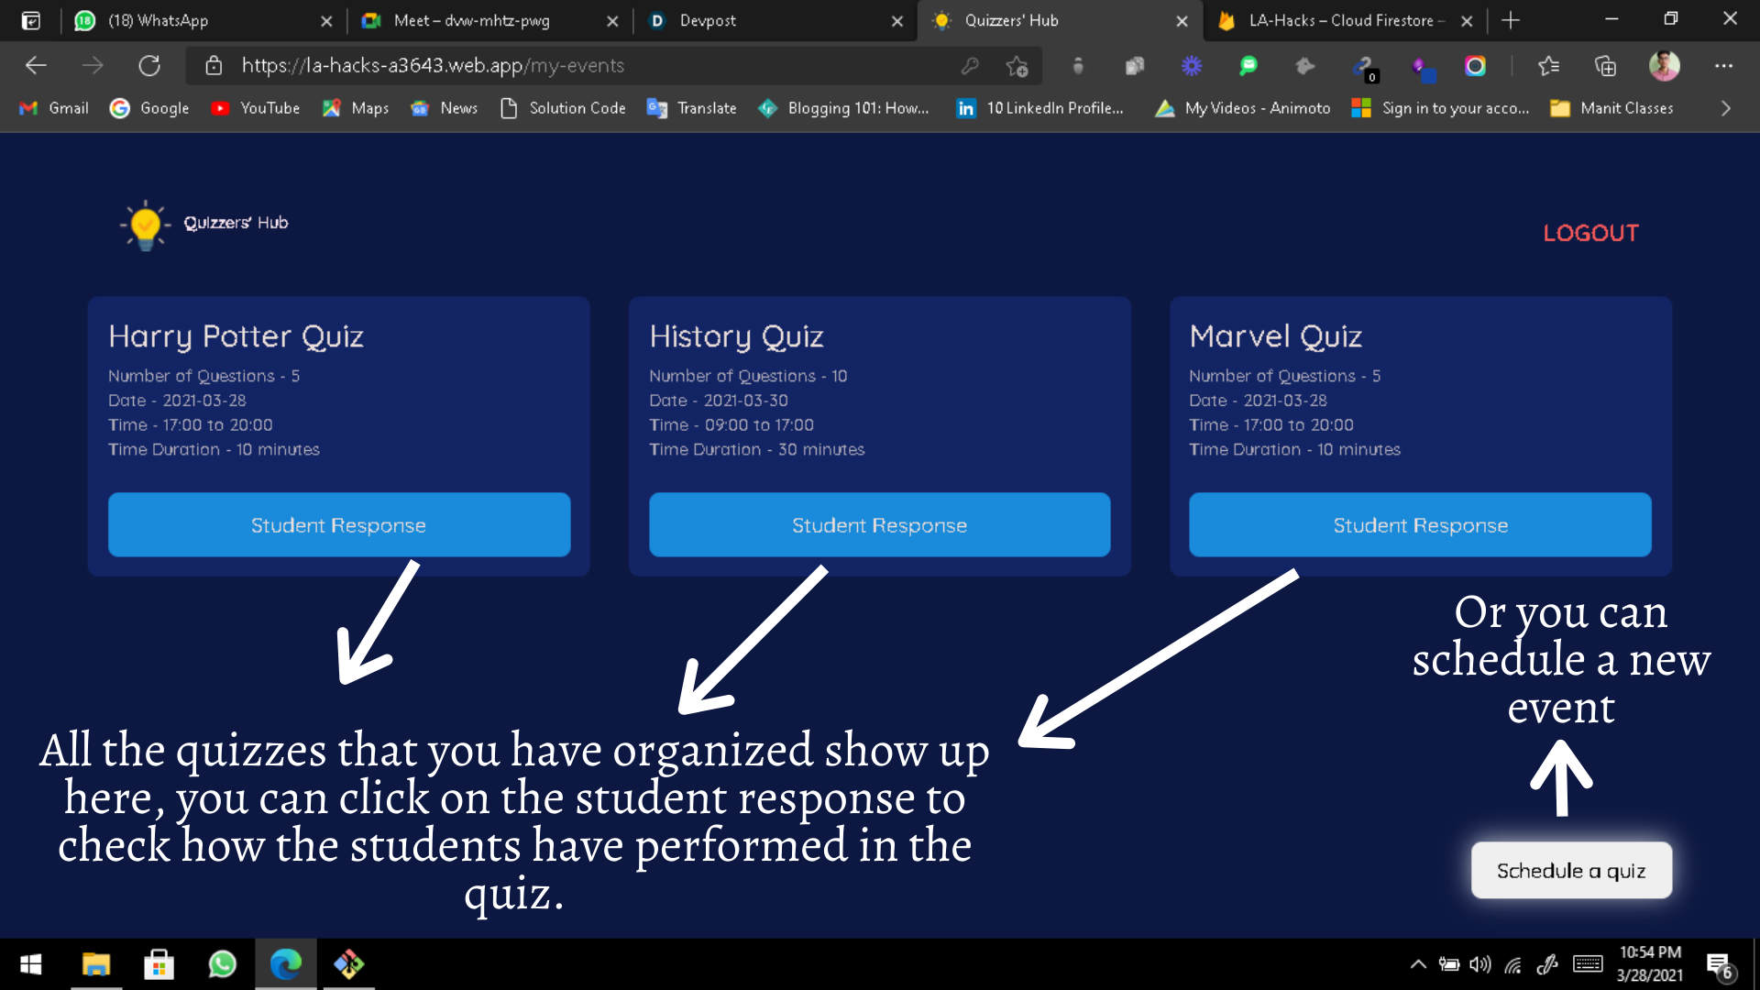Refresh the page with reload icon
Screen dimensions: 1760x990
point(149,66)
